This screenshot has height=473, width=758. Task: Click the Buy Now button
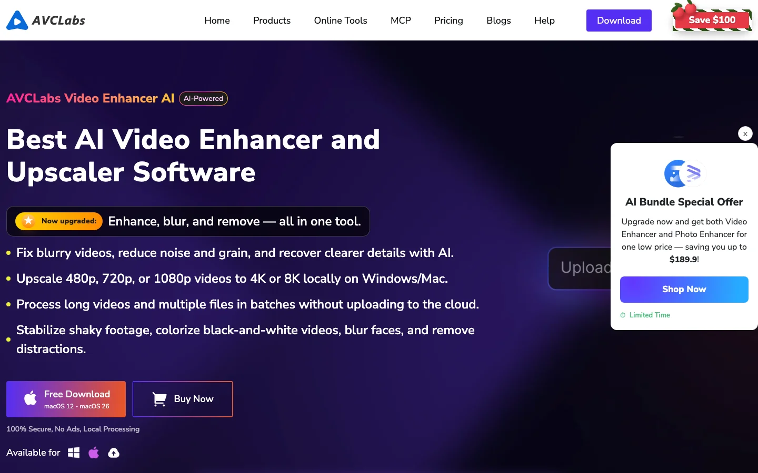point(183,399)
